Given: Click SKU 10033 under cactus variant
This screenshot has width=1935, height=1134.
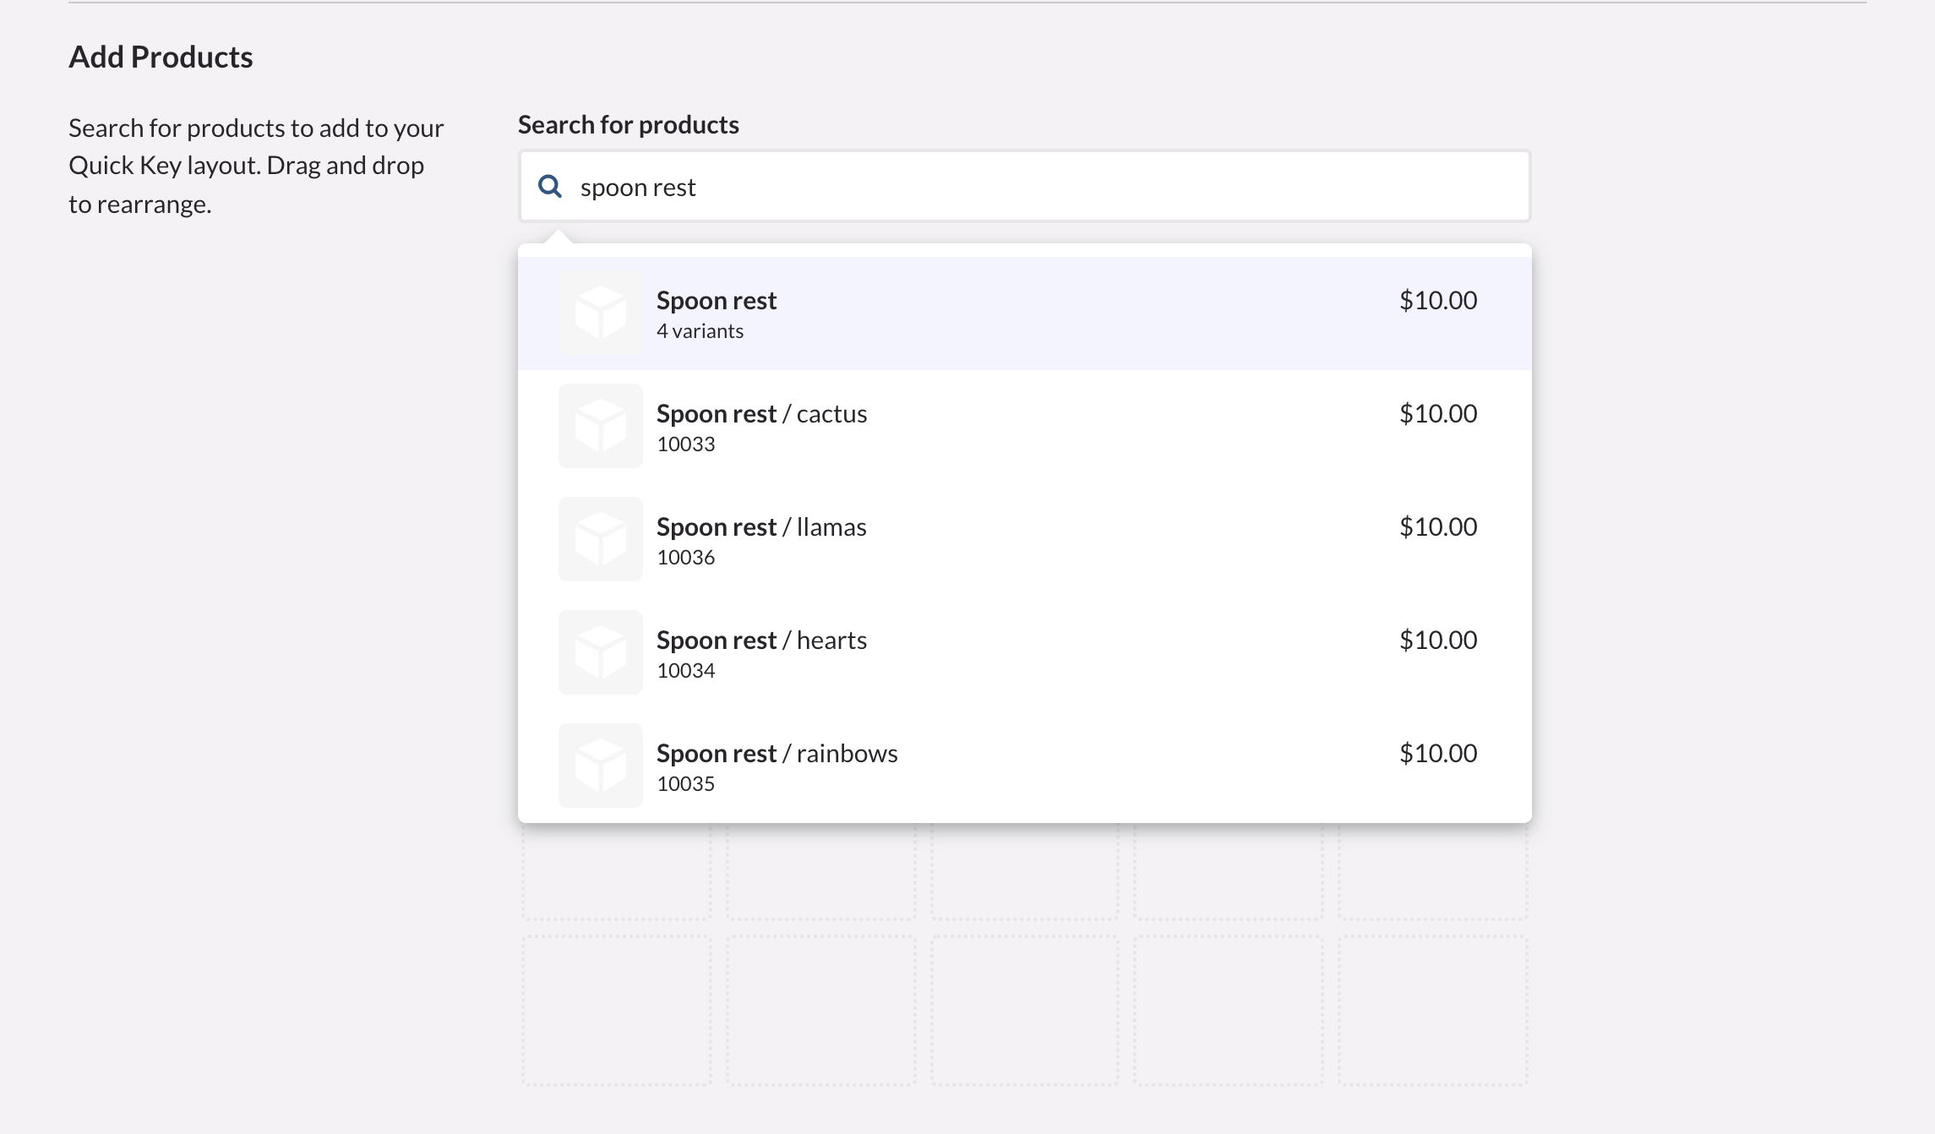Looking at the screenshot, I should 685,444.
